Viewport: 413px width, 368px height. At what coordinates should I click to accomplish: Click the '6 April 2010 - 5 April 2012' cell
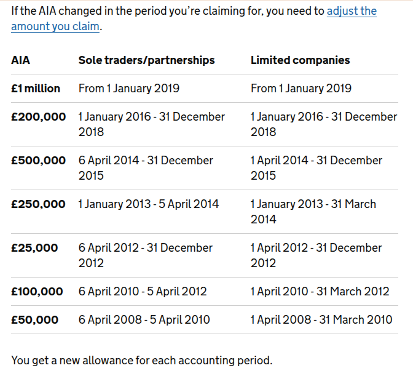143,292
